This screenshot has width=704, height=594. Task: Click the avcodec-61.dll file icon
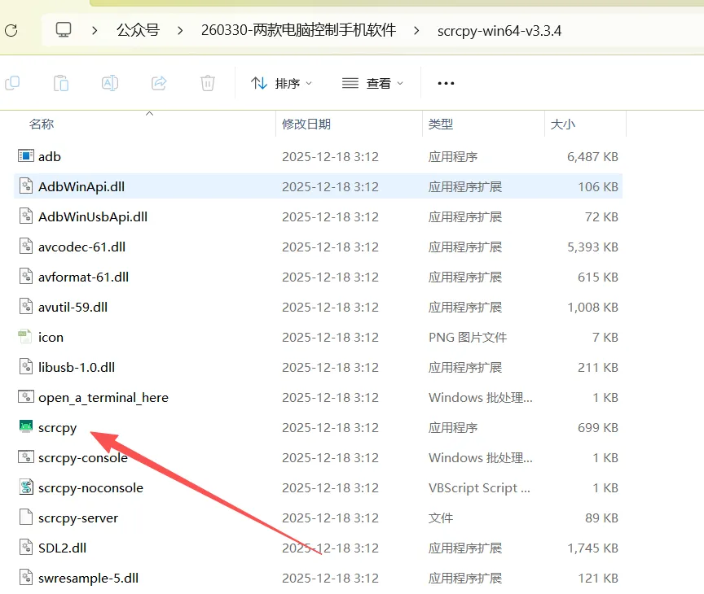(x=26, y=246)
